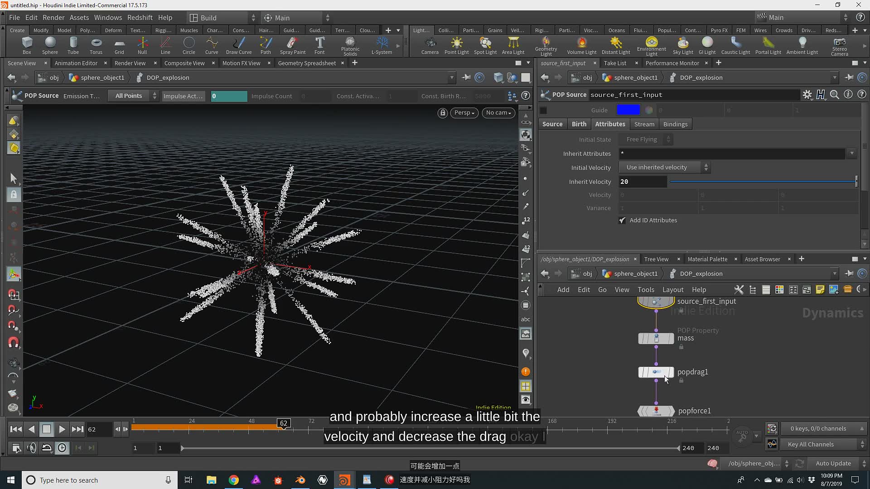Choose the Platonic Solids shelf tool
Viewport: 870px width, 489px height.
[350, 47]
